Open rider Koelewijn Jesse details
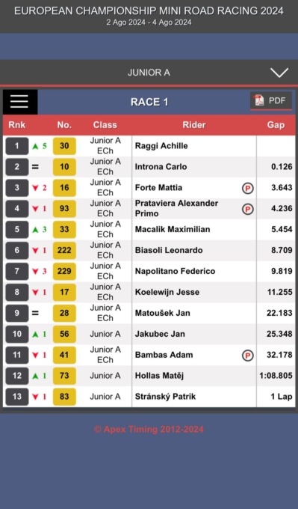 (x=167, y=292)
